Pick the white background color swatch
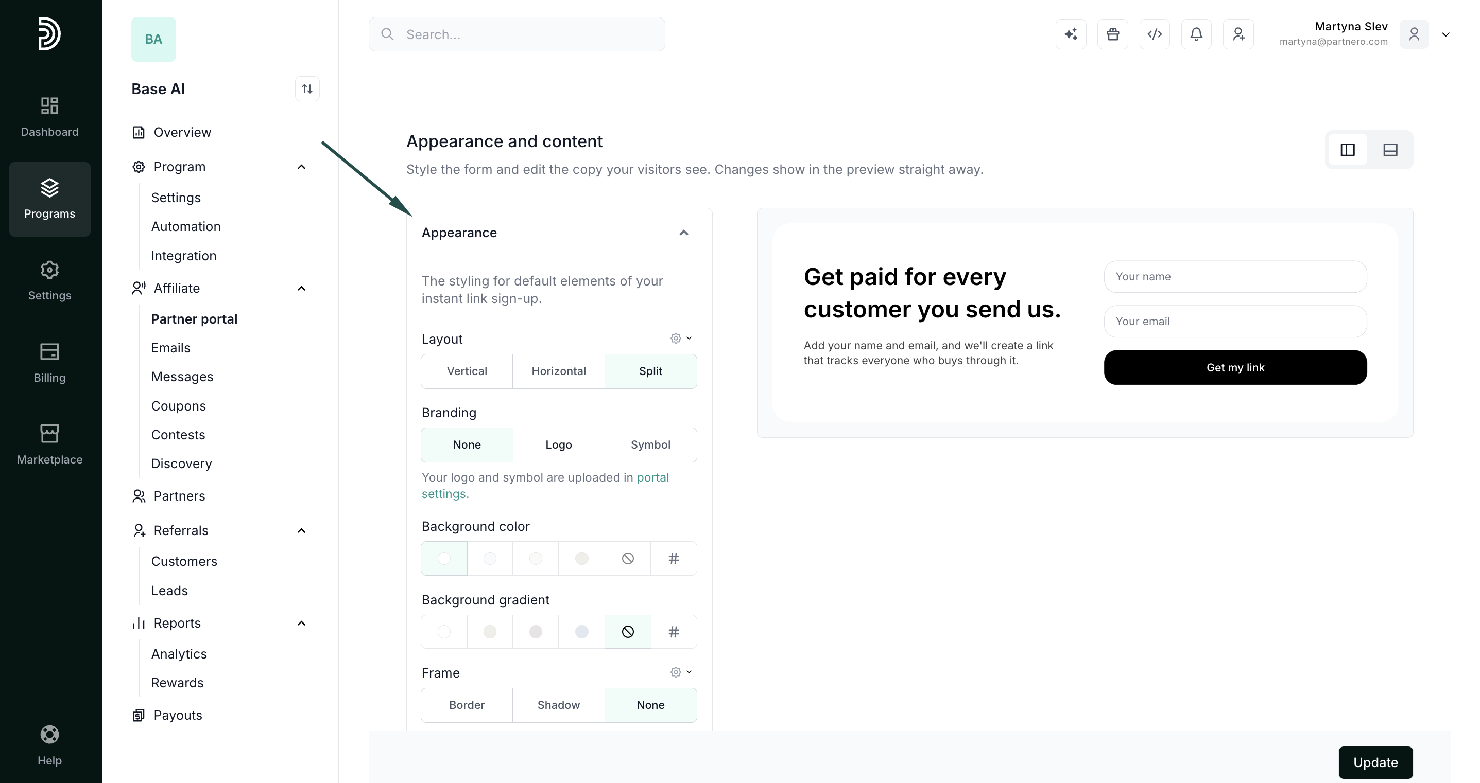 (444, 559)
